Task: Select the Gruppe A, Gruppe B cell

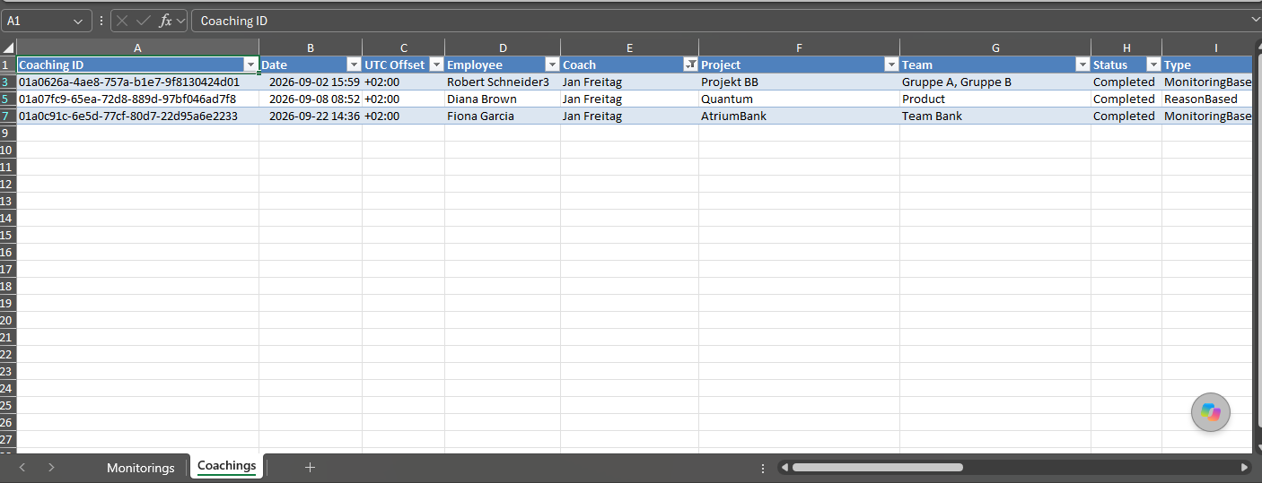Action: click(995, 82)
